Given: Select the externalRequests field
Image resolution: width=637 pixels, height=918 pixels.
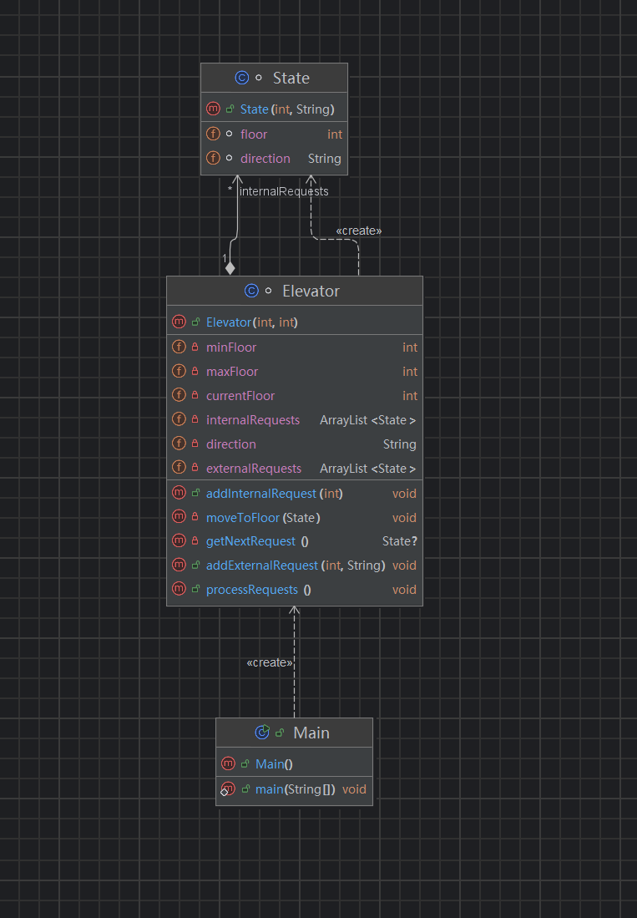Looking at the screenshot, I should (x=294, y=469).
